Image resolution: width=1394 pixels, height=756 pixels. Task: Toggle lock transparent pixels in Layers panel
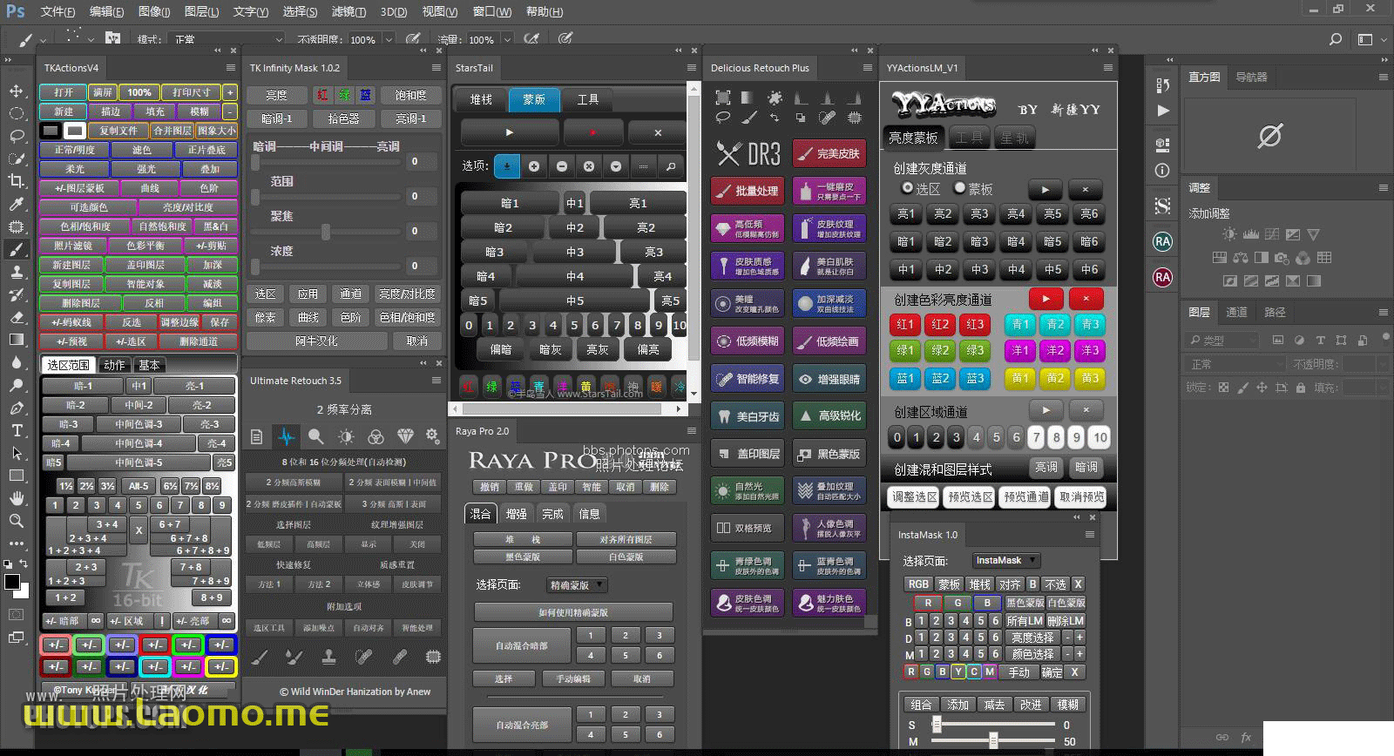tap(1223, 388)
